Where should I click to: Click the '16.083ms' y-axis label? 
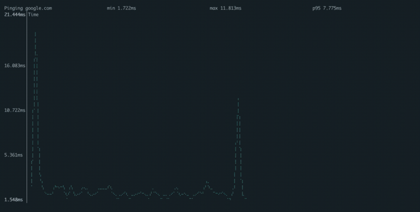15,66
